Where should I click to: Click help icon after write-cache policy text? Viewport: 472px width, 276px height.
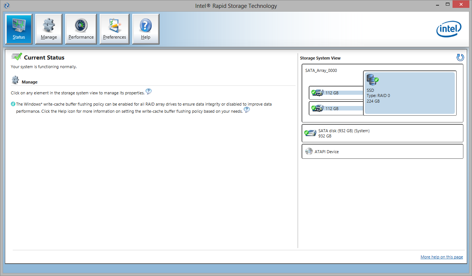pos(246,110)
